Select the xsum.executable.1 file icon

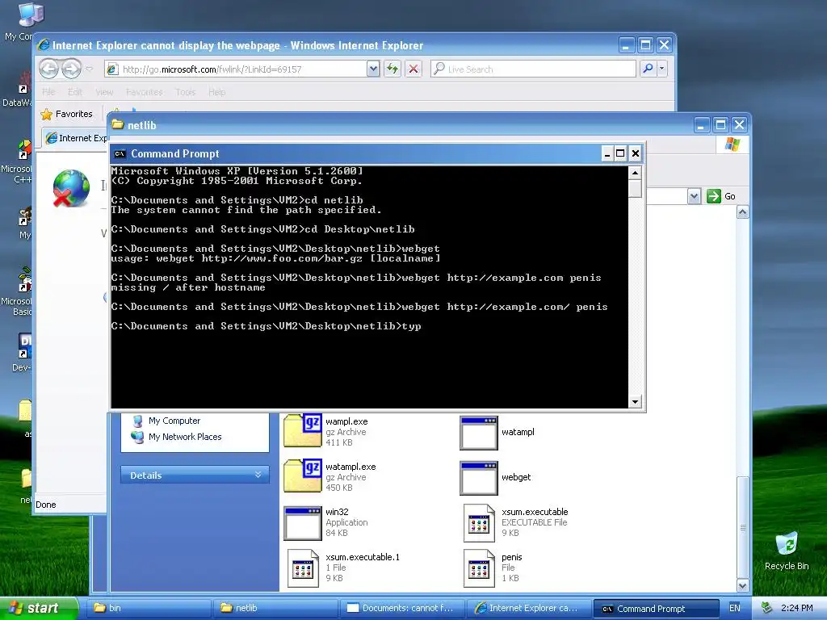point(303,568)
